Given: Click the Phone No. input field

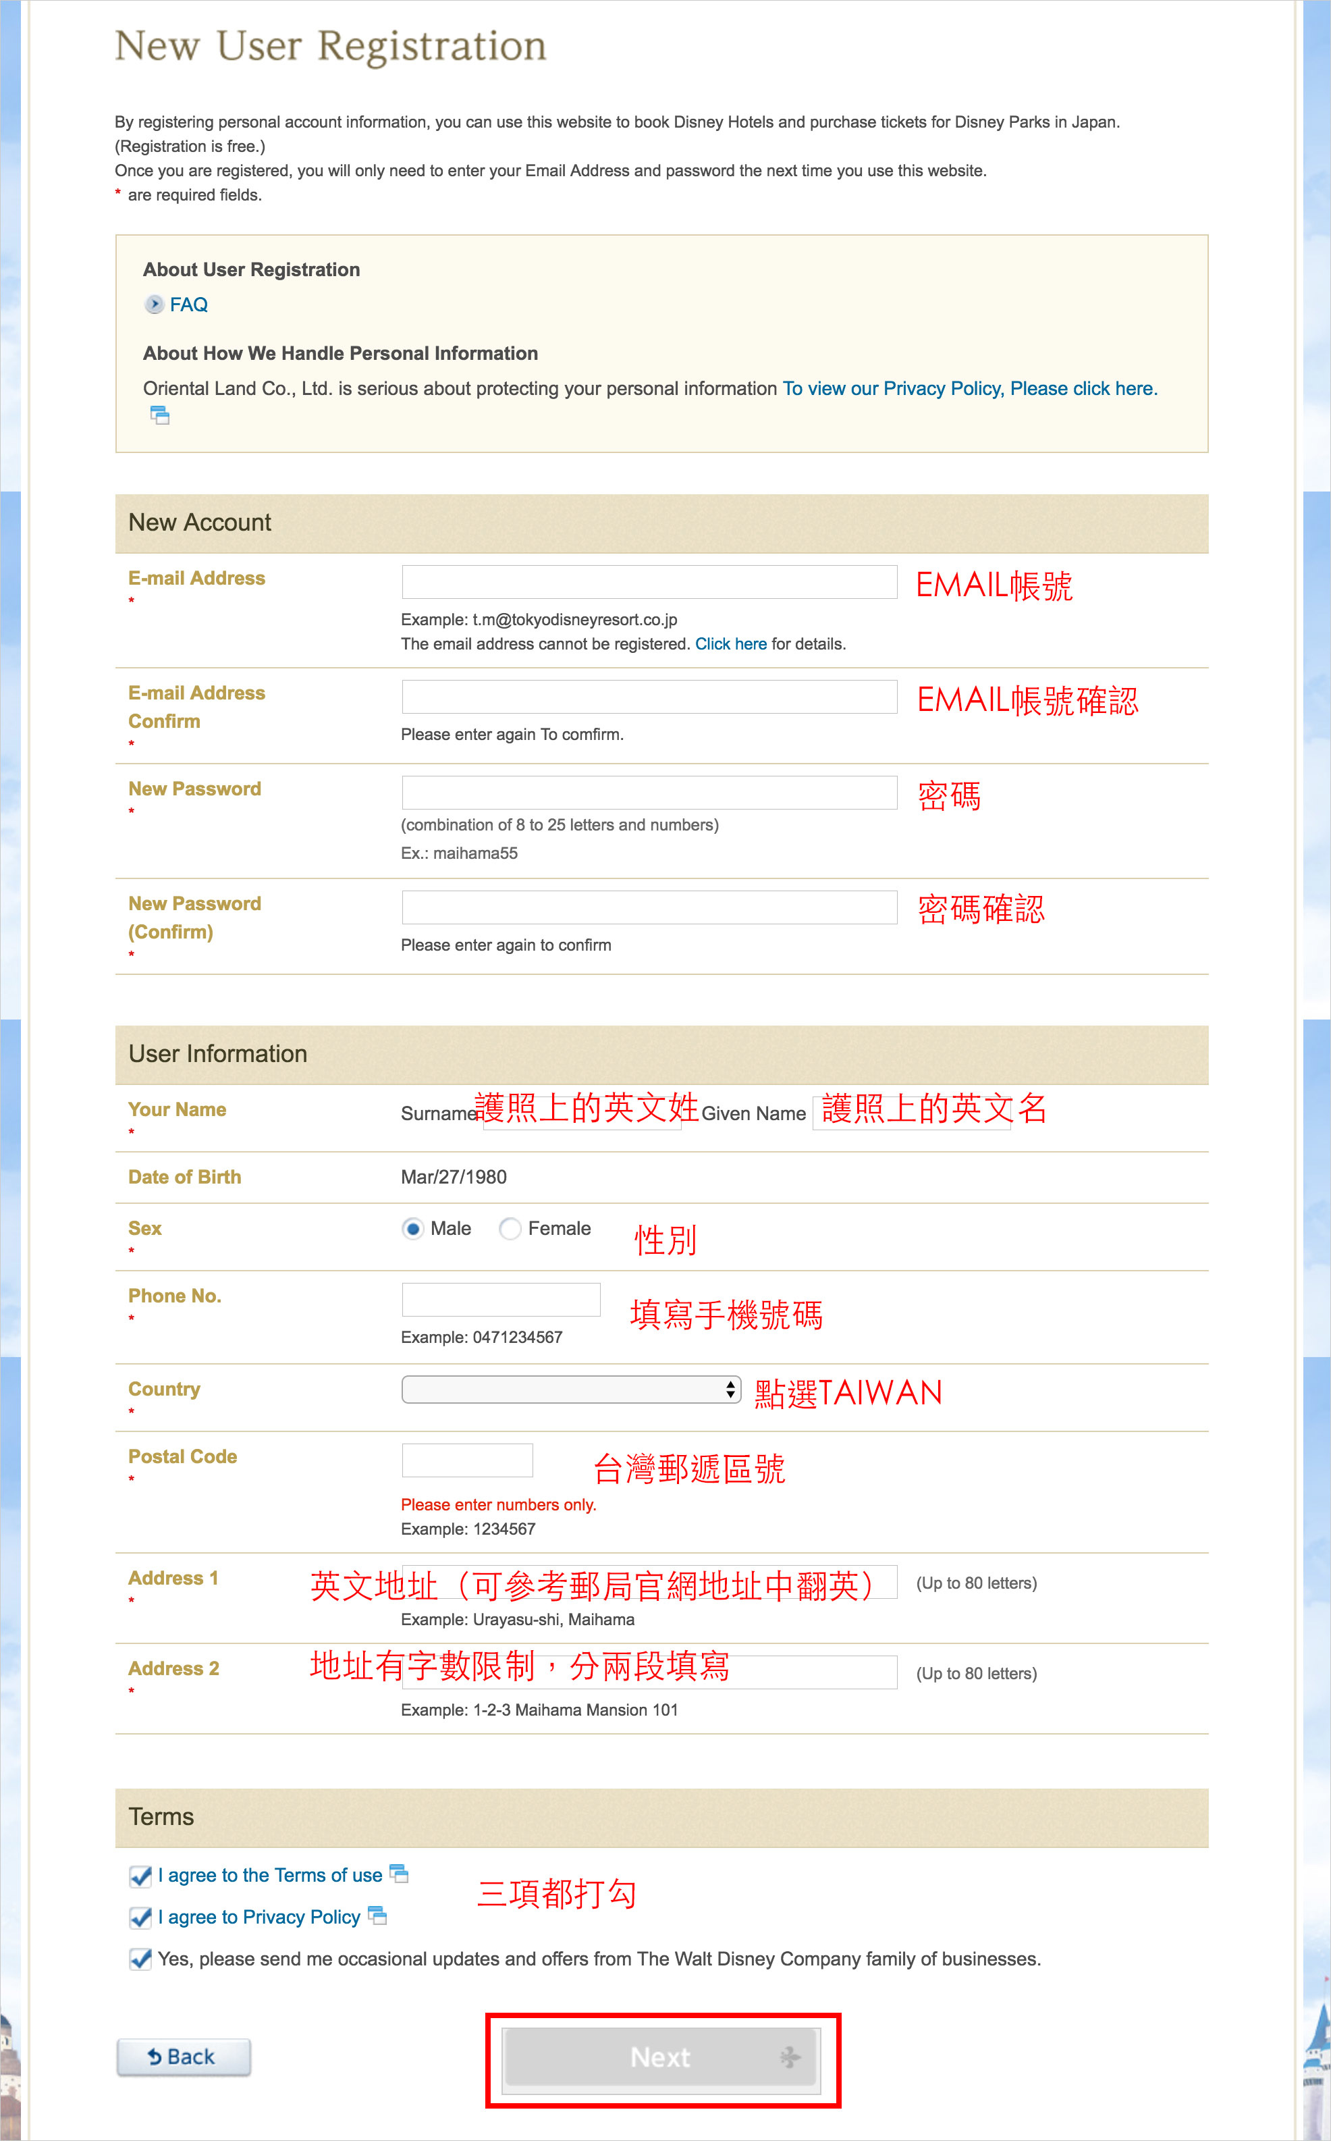Looking at the screenshot, I should [501, 1300].
